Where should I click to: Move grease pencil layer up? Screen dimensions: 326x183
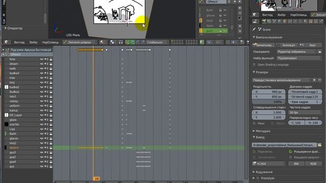pos(240,26)
